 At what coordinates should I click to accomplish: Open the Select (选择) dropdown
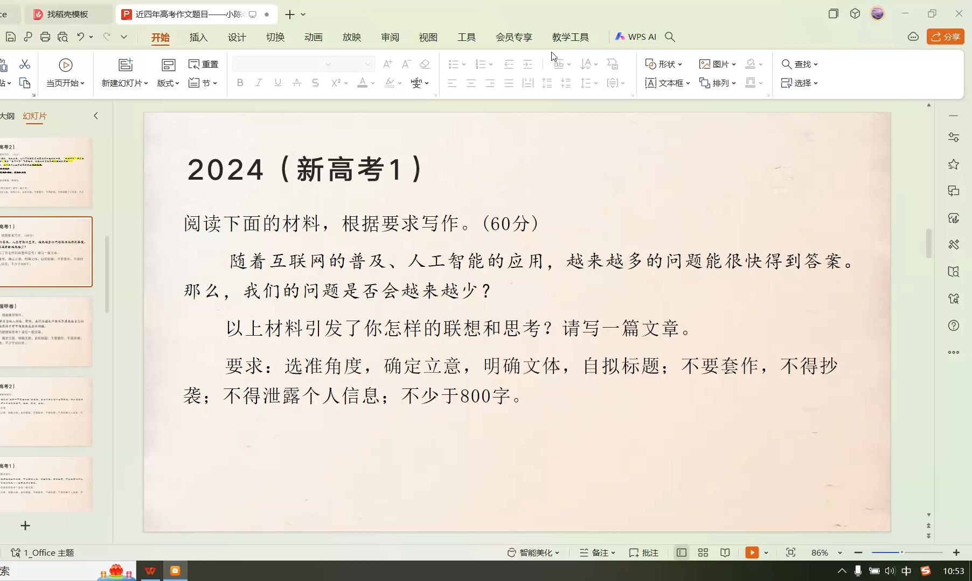pyautogui.click(x=800, y=83)
